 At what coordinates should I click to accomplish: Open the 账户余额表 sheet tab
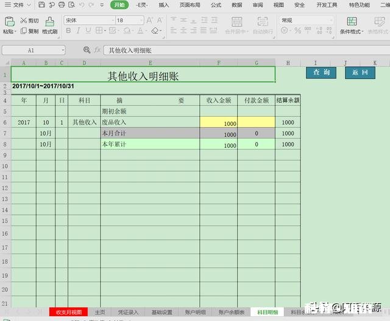(x=232, y=312)
